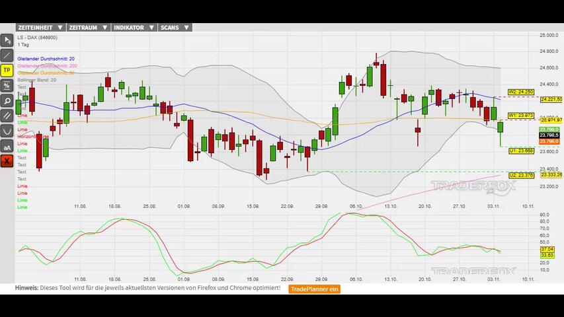Activate the yellow TP TradePlanner tool

point(7,71)
